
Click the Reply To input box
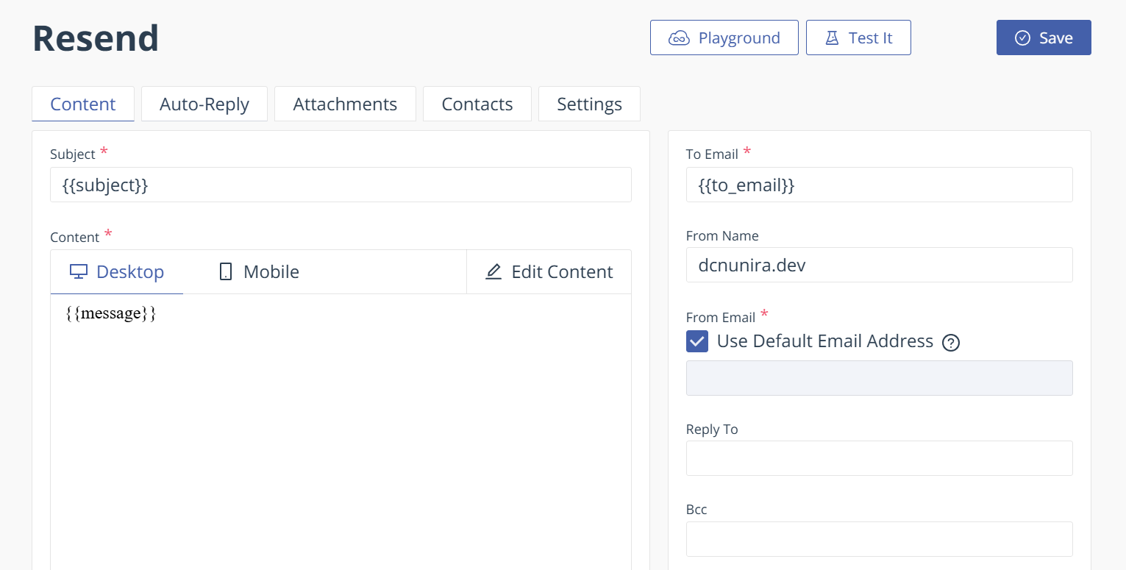[x=879, y=458]
